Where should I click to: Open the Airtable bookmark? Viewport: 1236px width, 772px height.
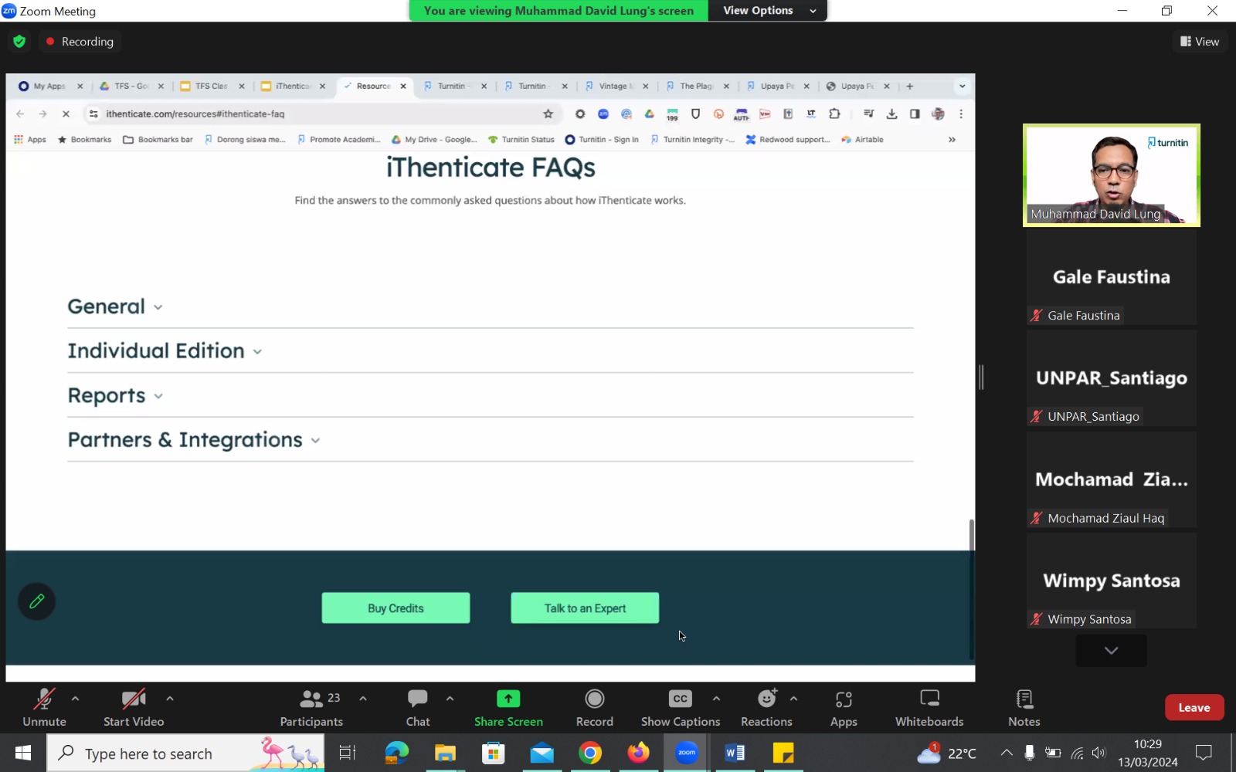coord(862,140)
